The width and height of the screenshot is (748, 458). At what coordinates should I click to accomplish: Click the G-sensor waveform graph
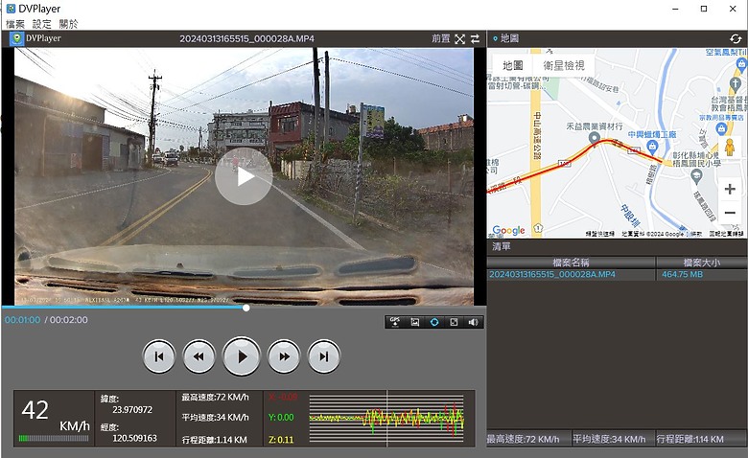[386, 419]
